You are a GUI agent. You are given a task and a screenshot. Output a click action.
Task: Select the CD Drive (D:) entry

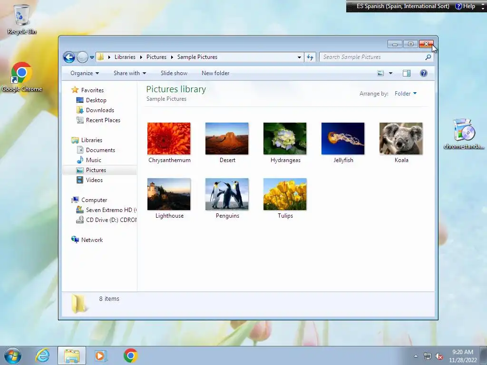111,220
